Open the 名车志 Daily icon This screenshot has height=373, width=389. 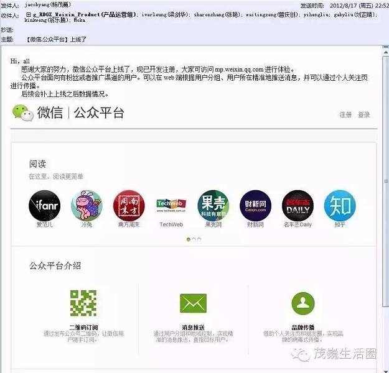pyautogui.click(x=298, y=205)
